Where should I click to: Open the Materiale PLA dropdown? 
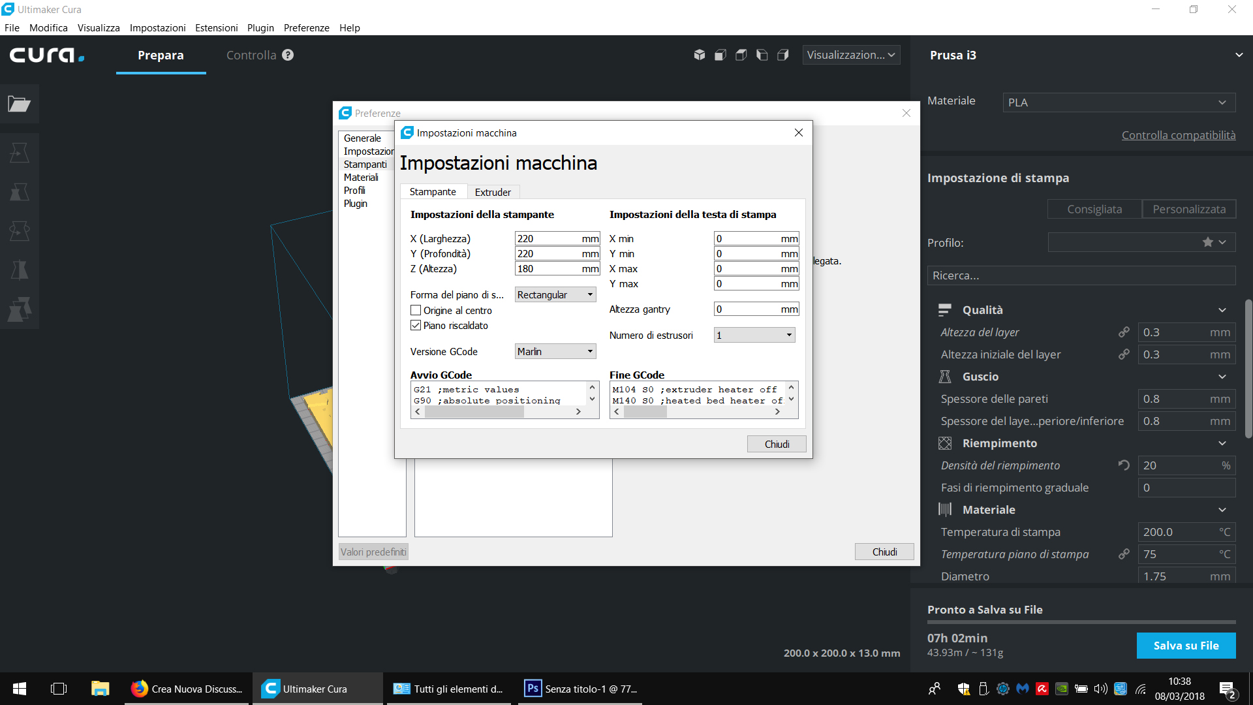(x=1119, y=102)
